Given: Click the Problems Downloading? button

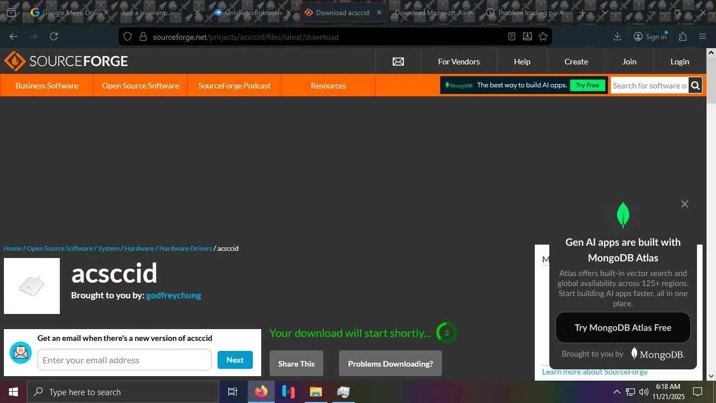Looking at the screenshot, I should click(390, 364).
